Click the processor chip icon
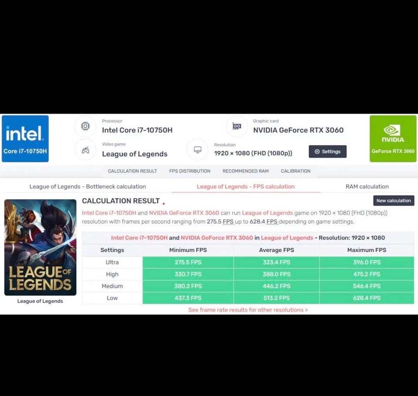Viewport: 418px width, 396px height. point(85,126)
